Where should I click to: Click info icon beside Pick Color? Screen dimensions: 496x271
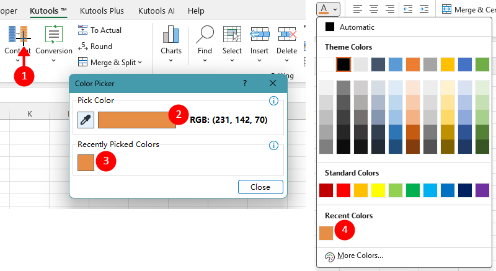click(273, 101)
